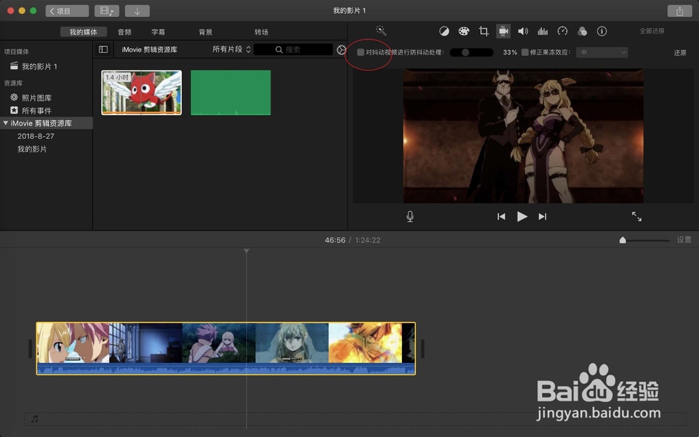The image size is (699, 437).
Task: Click the background music note icon
Action: (35, 419)
